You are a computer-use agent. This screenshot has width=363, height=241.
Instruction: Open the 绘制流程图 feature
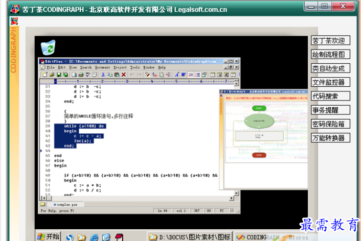point(330,55)
